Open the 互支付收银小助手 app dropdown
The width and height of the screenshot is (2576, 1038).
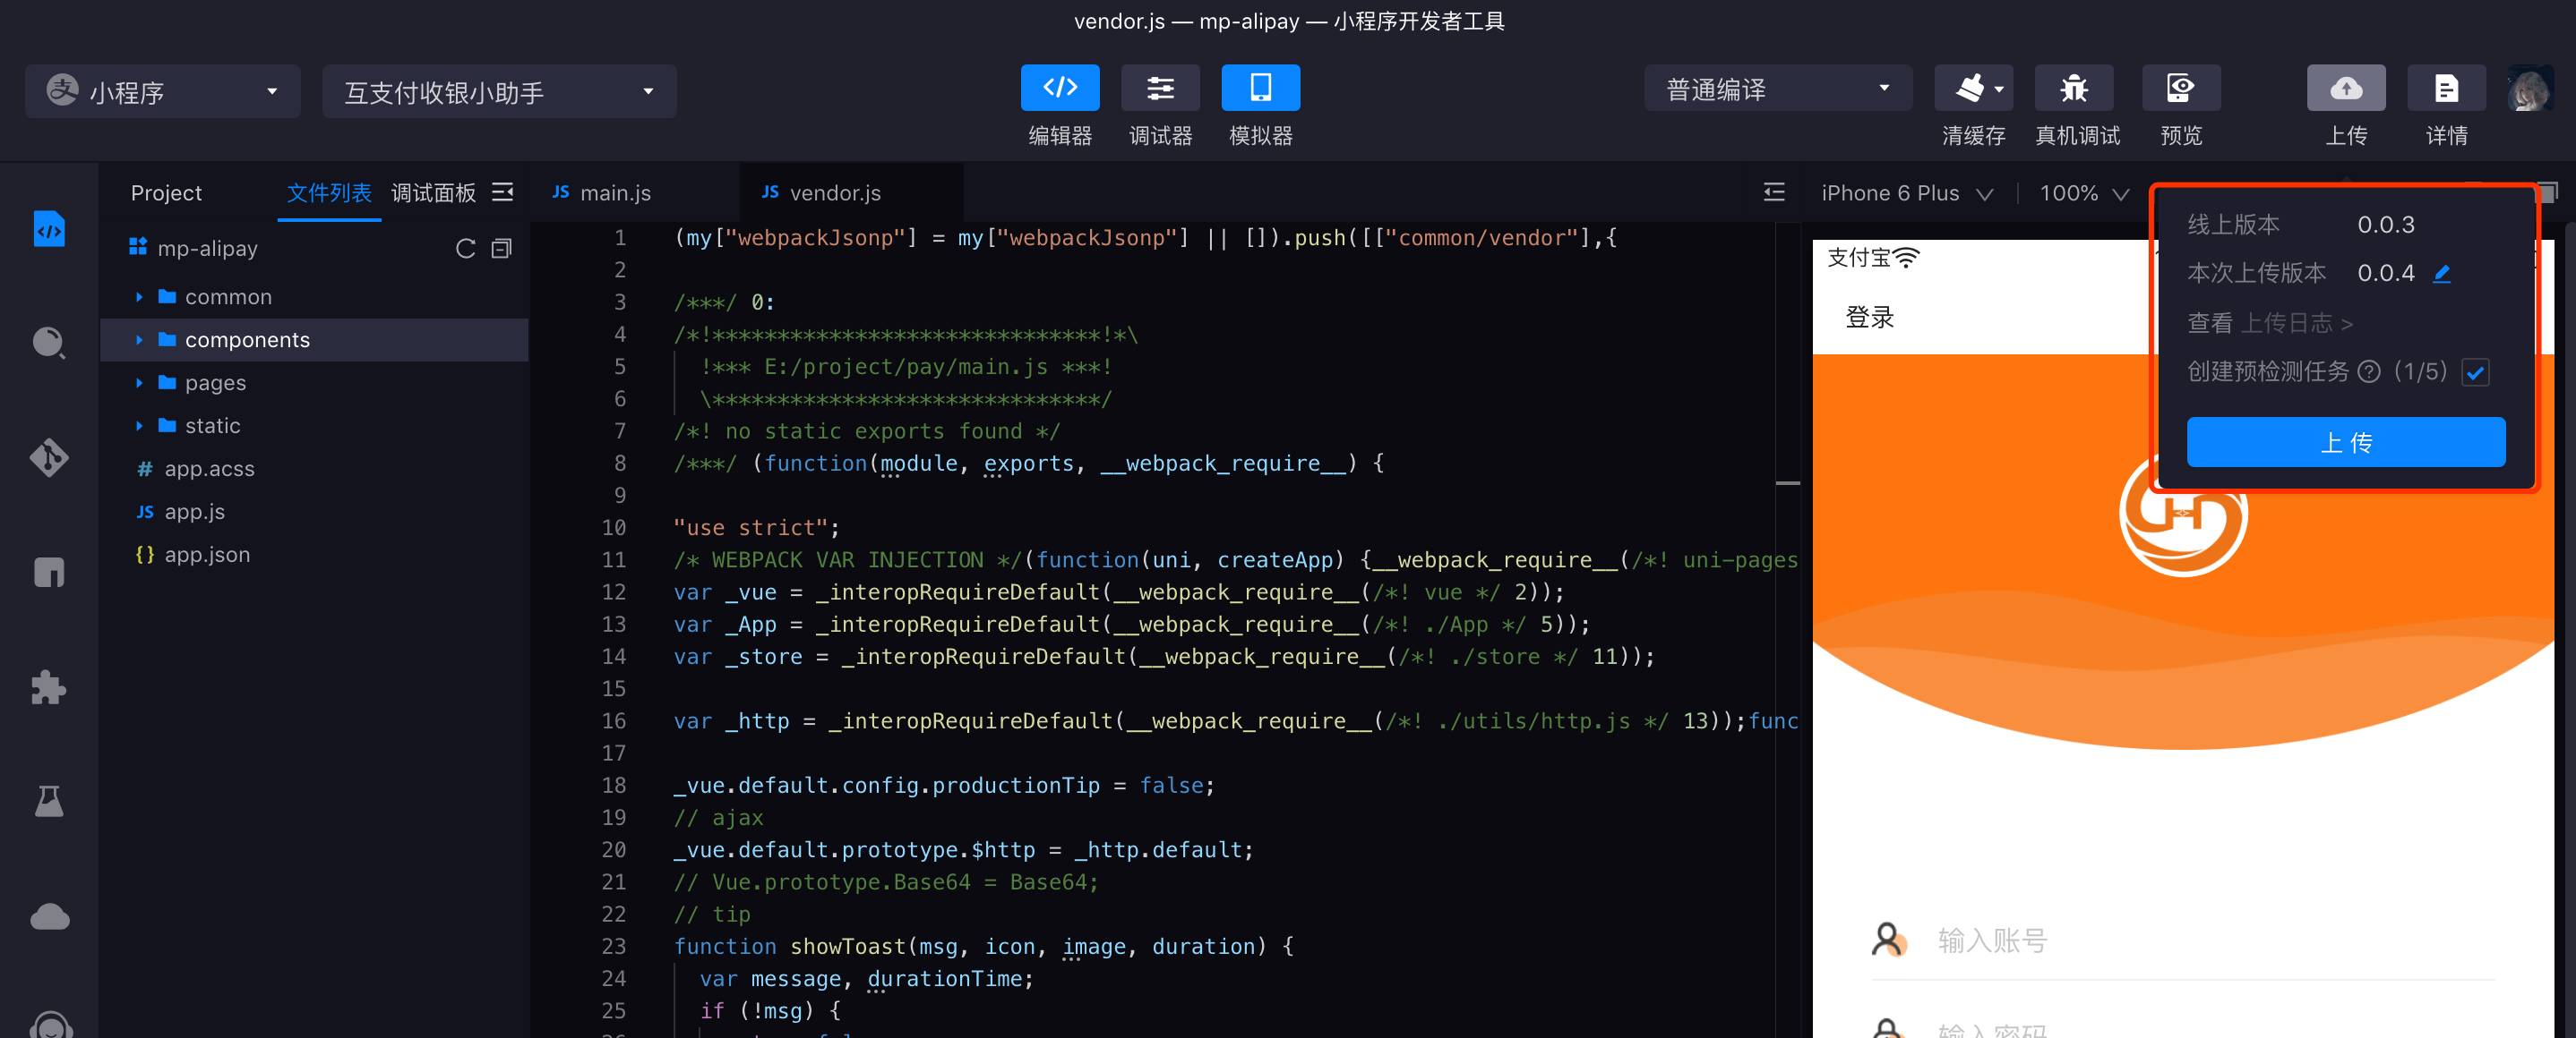pos(499,91)
